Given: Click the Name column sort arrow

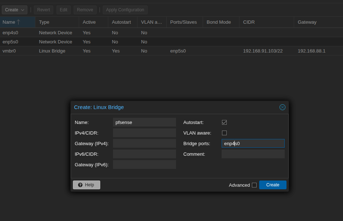Looking at the screenshot, I should (19, 22).
